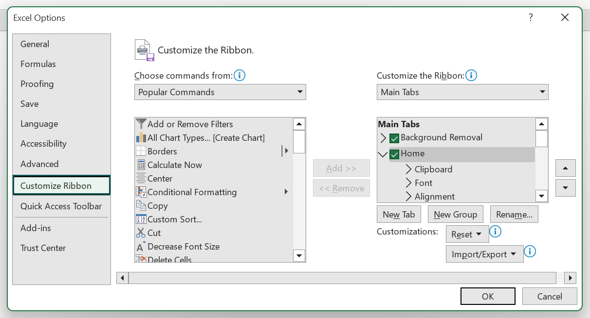Viewport: 590px width, 318px height.
Task: Select the Main Tabs header row
Action: [456, 124]
